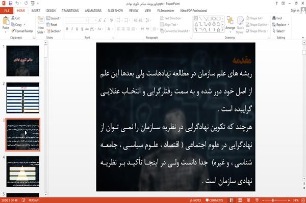Click the Undo arrow in title bar
The height and width of the screenshot is (203, 306).
coord(17,3)
